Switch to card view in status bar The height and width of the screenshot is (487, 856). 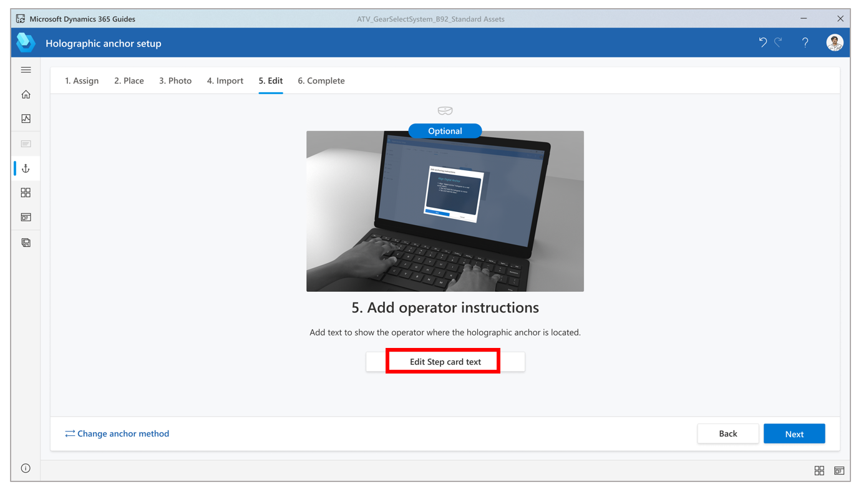pos(839,471)
